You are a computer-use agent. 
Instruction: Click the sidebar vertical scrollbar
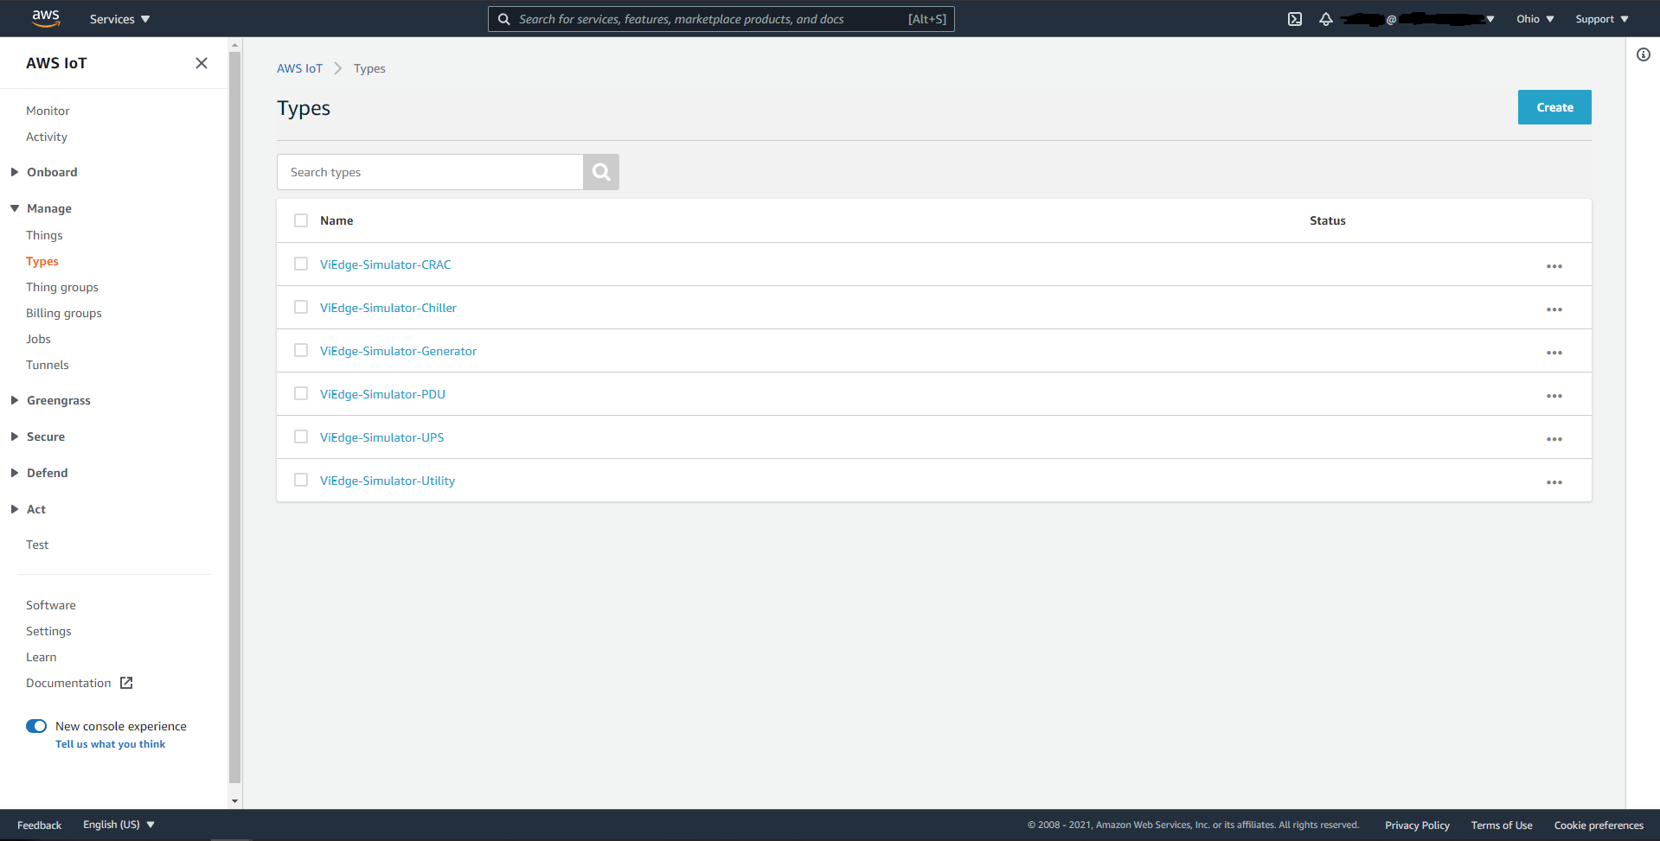234,417
